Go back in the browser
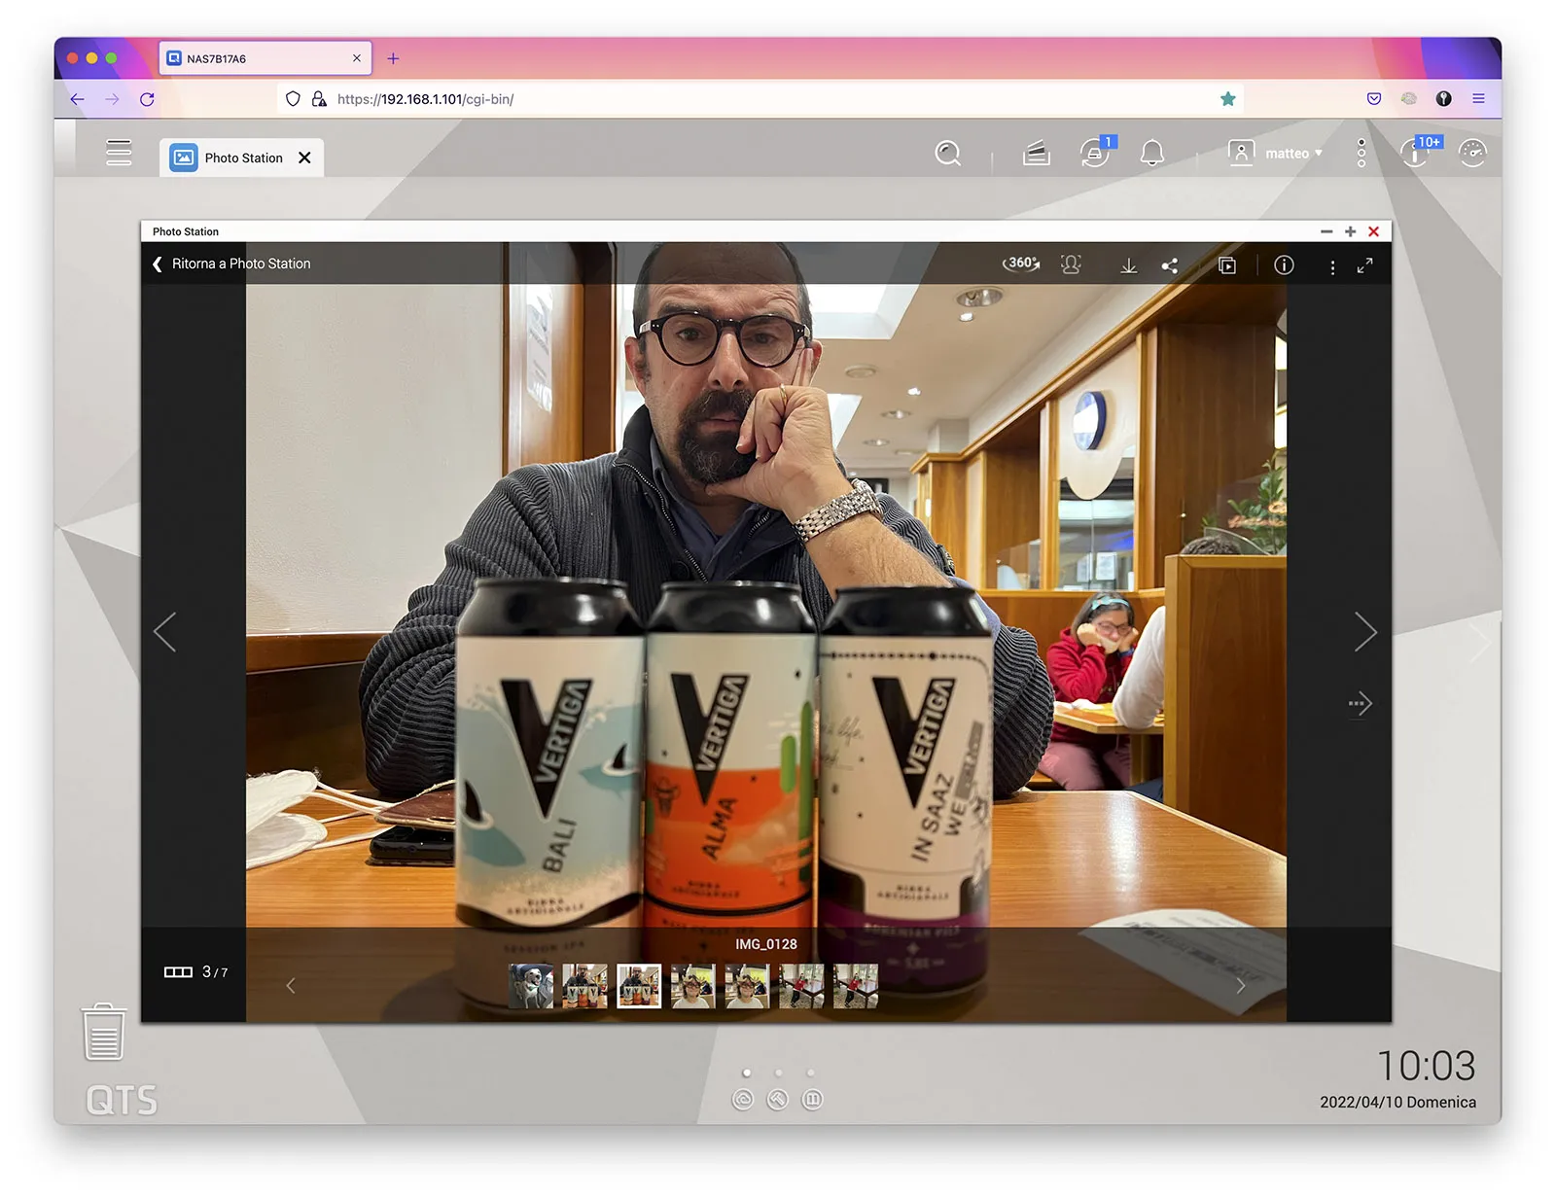Viewport: 1556px width, 1196px height. click(77, 99)
